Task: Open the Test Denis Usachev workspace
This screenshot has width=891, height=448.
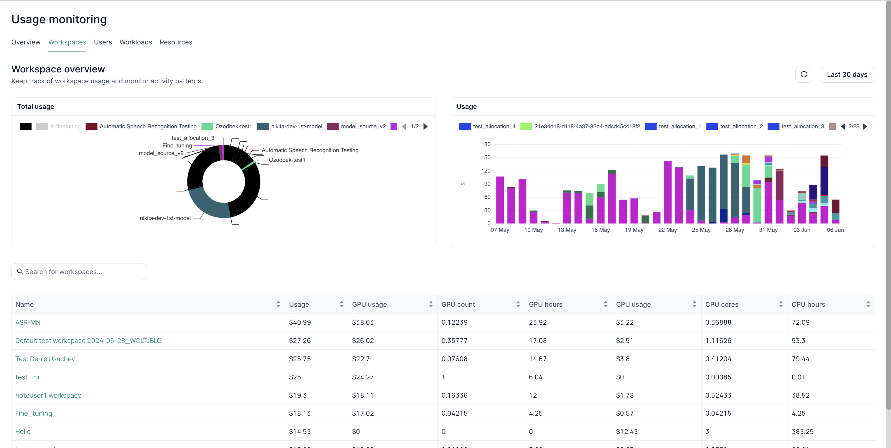Action: click(x=45, y=359)
